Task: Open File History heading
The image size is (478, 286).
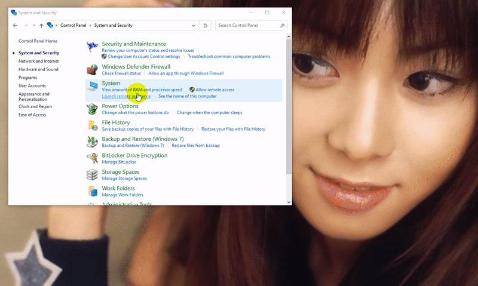Action: [116, 122]
